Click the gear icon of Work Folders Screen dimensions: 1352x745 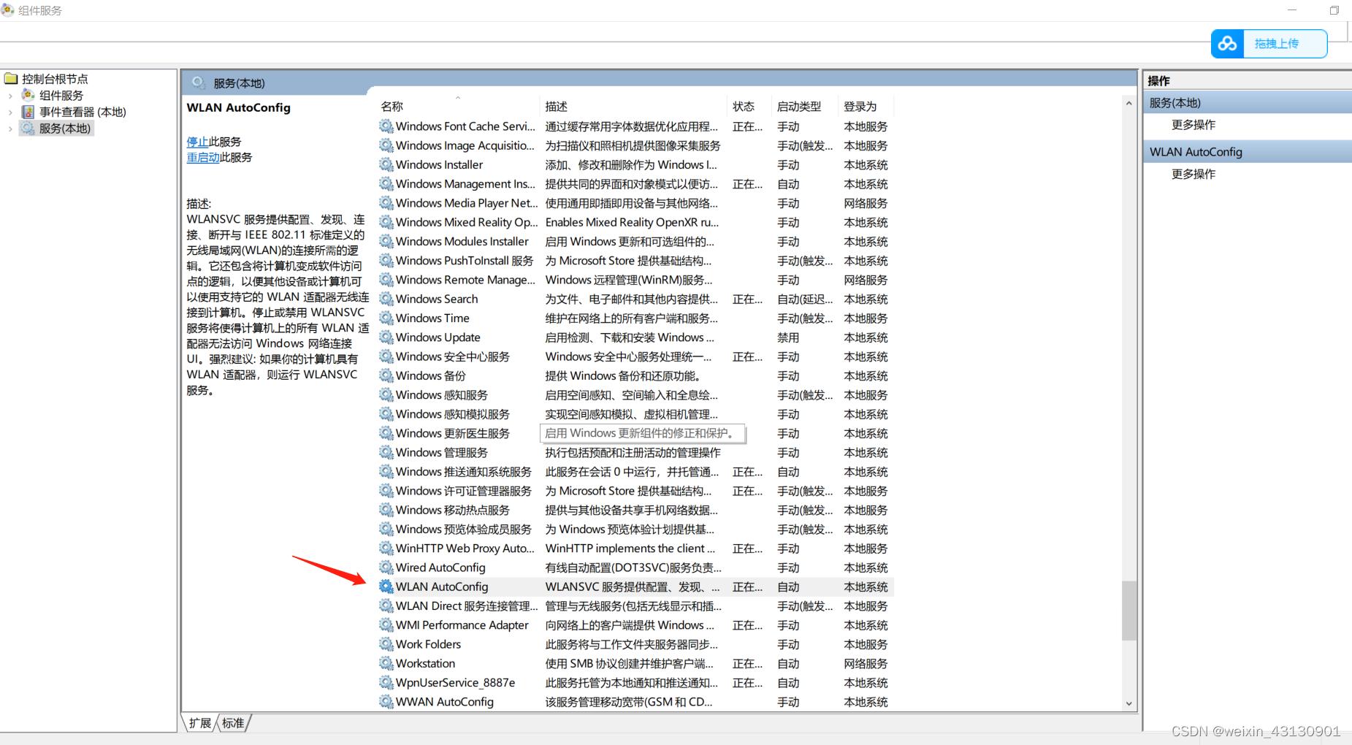pos(386,644)
